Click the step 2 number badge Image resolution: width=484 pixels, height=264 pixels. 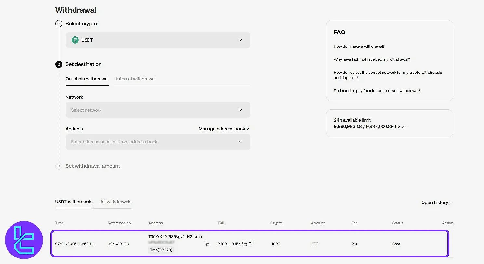click(x=59, y=64)
